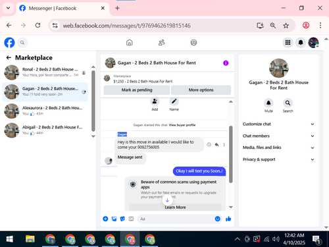The image size is (329, 247).
Task: Select Gagan conversation in chat list
Action: (x=45, y=92)
